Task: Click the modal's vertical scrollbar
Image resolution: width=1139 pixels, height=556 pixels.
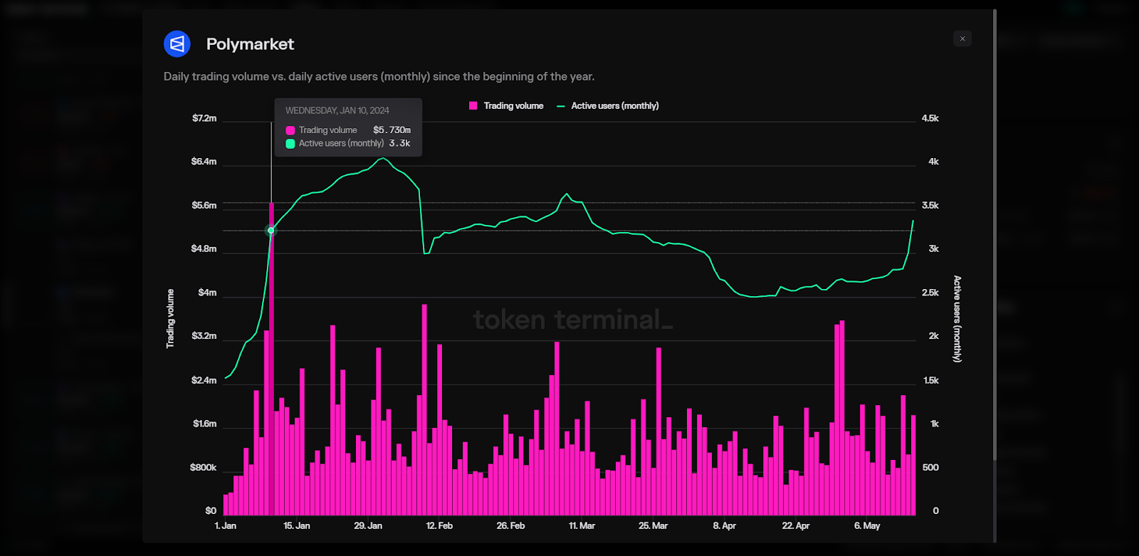Action: [x=994, y=235]
